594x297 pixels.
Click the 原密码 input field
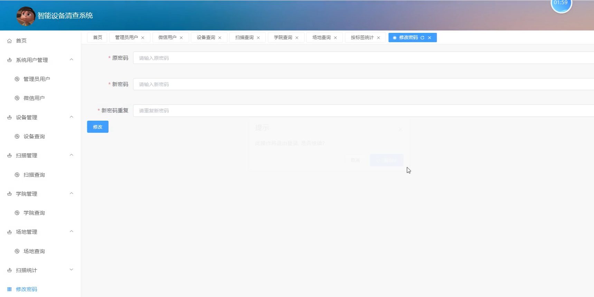tap(363, 58)
